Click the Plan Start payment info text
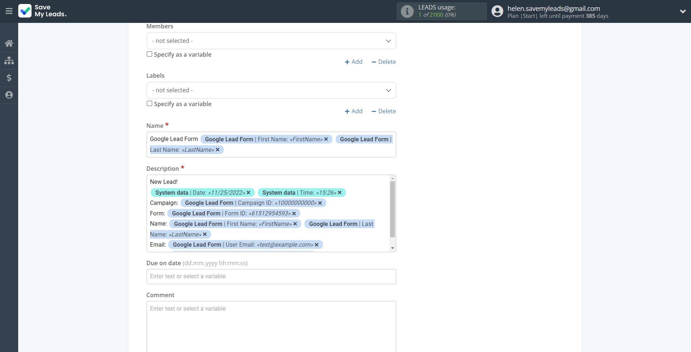The image size is (691, 352). 558,16
